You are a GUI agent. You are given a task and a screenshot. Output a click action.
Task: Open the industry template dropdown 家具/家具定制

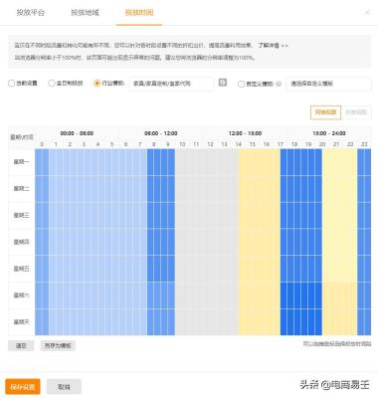pos(171,84)
